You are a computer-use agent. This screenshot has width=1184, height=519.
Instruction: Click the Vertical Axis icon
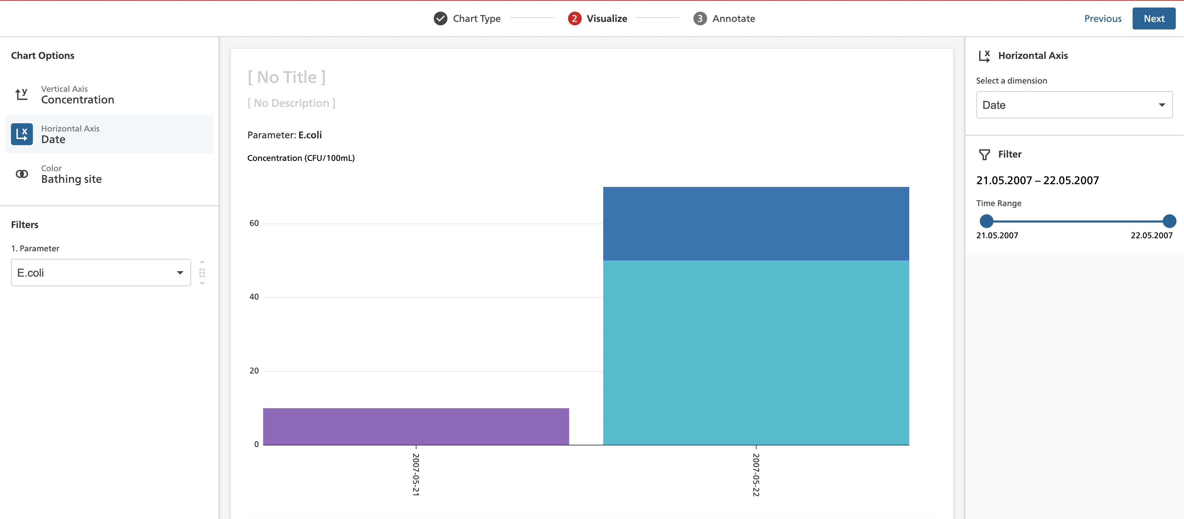[22, 94]
